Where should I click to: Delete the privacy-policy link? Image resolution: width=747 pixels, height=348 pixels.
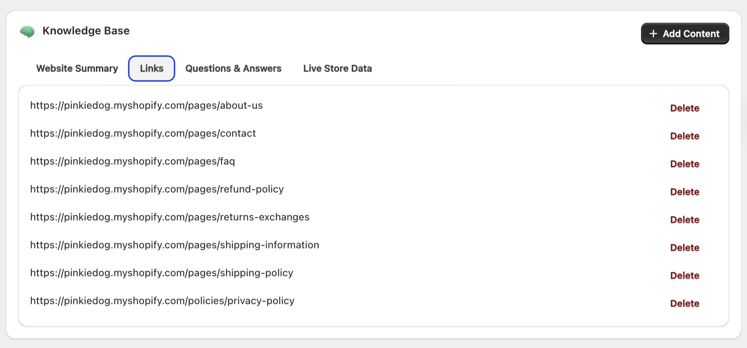pyautogui.click(x=684, y=304)
